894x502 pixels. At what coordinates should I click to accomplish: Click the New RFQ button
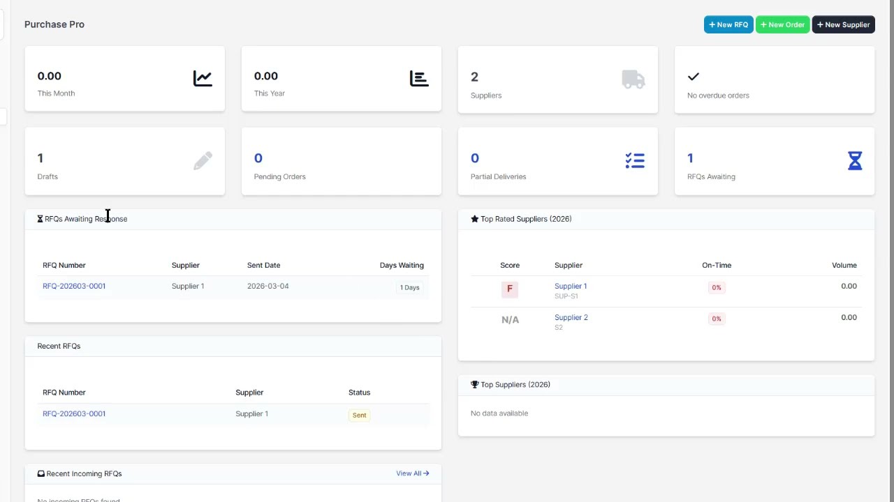tap(728, 24)
